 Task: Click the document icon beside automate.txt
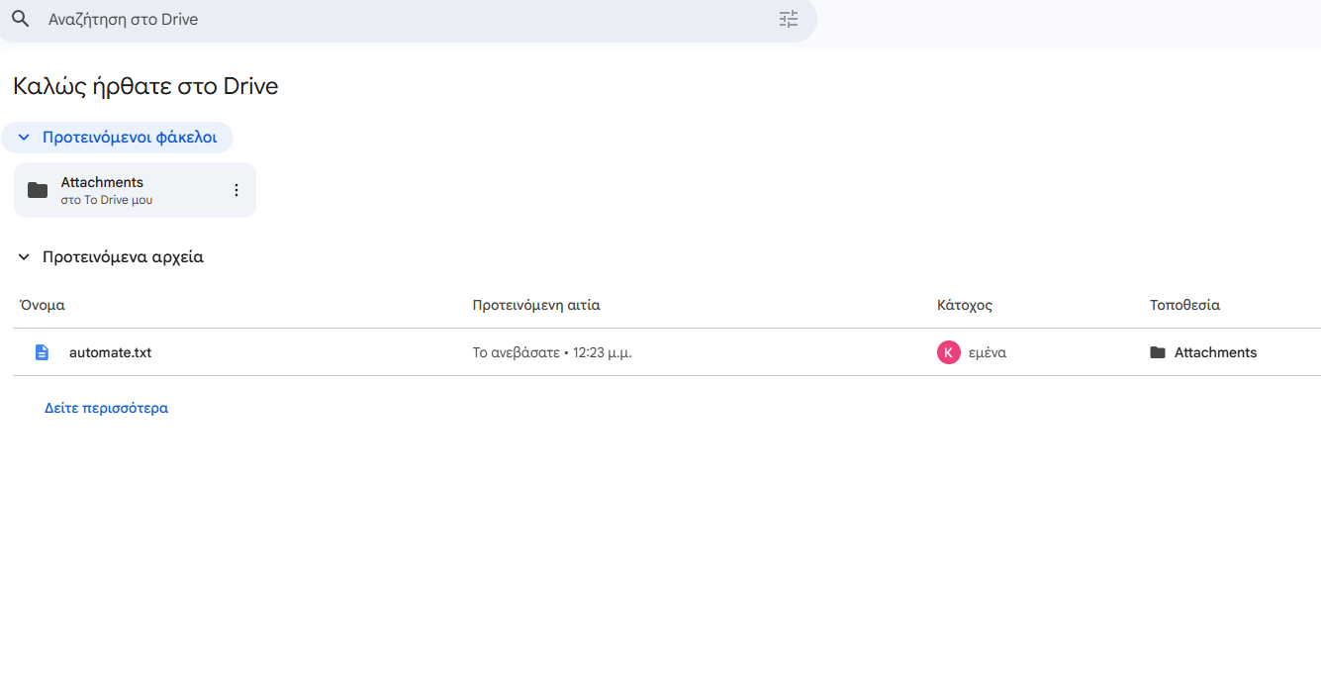42,352
